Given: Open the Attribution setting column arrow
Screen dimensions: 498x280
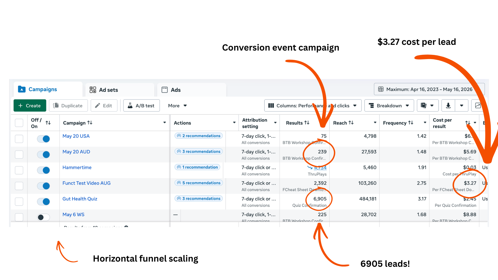Looking at the screenshot, I should [x=275, y=123].
